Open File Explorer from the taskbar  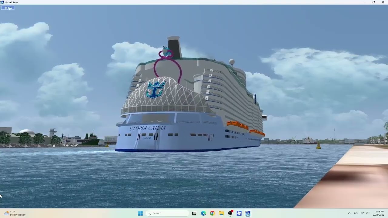tap(221, 213)
